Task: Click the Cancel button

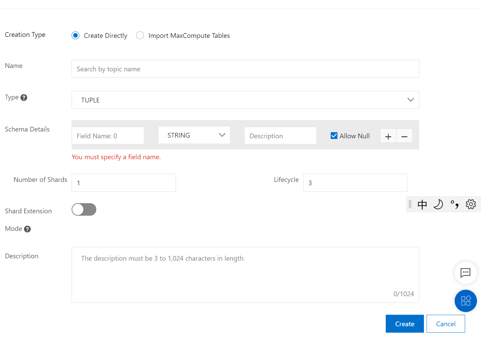Action: (x=446, y=324)
